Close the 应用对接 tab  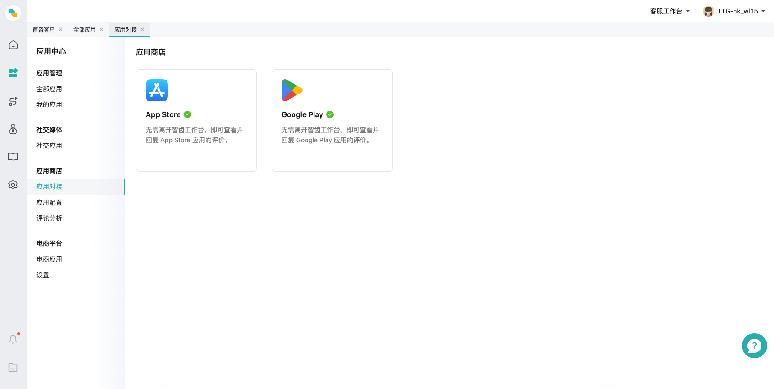pos(142,29)
